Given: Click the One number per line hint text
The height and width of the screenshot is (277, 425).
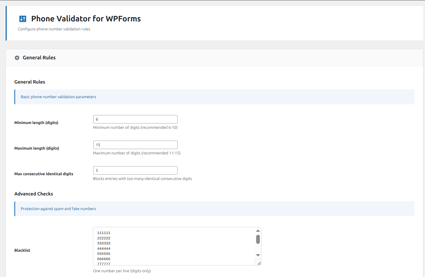Looking at the screenshot, I should (122, 271).
